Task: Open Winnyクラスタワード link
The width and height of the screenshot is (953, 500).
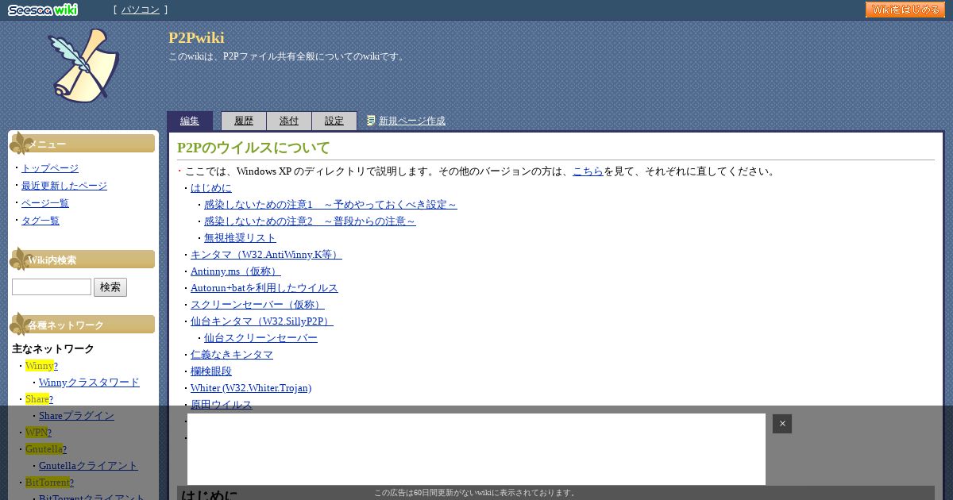Action: coord(89,383)
